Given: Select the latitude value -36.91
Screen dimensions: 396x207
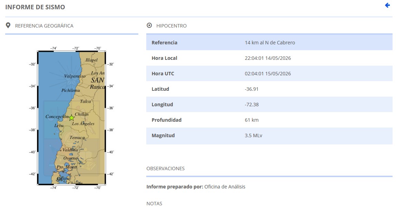Looking at the screenshot, I should [x=251, y=89].
